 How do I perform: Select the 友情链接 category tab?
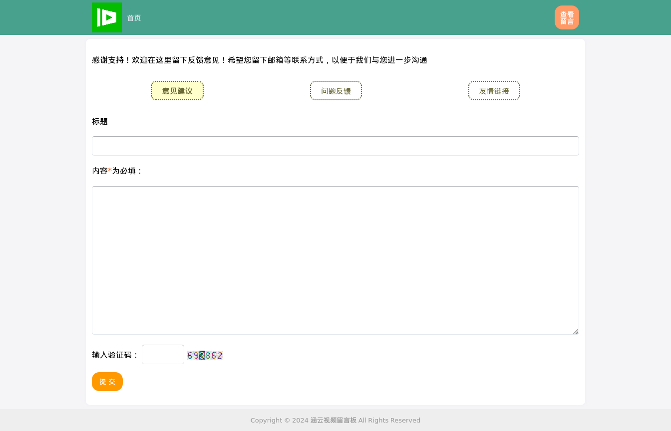tap(494, 91)
